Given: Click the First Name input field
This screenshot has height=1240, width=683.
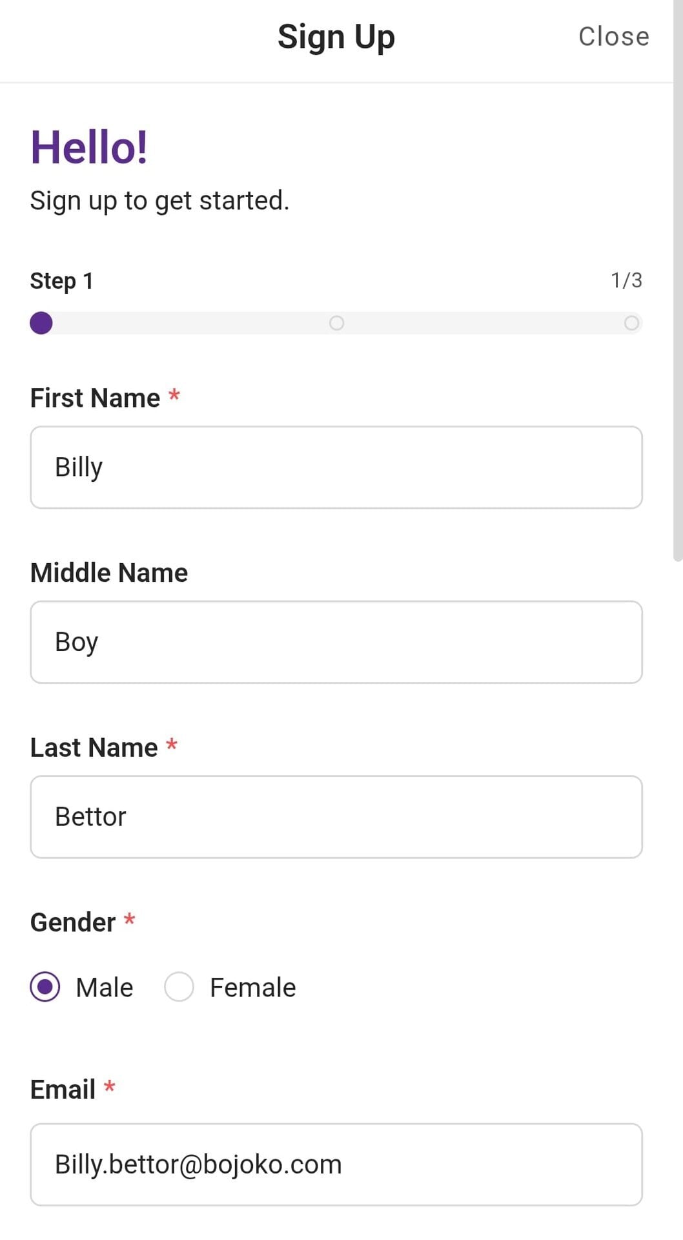Looking at the screenshot, I should 336,467.
